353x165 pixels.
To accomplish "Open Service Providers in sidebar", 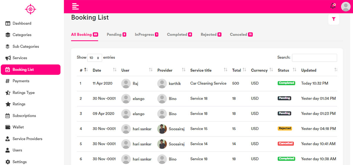I will (x=27, y=139).
